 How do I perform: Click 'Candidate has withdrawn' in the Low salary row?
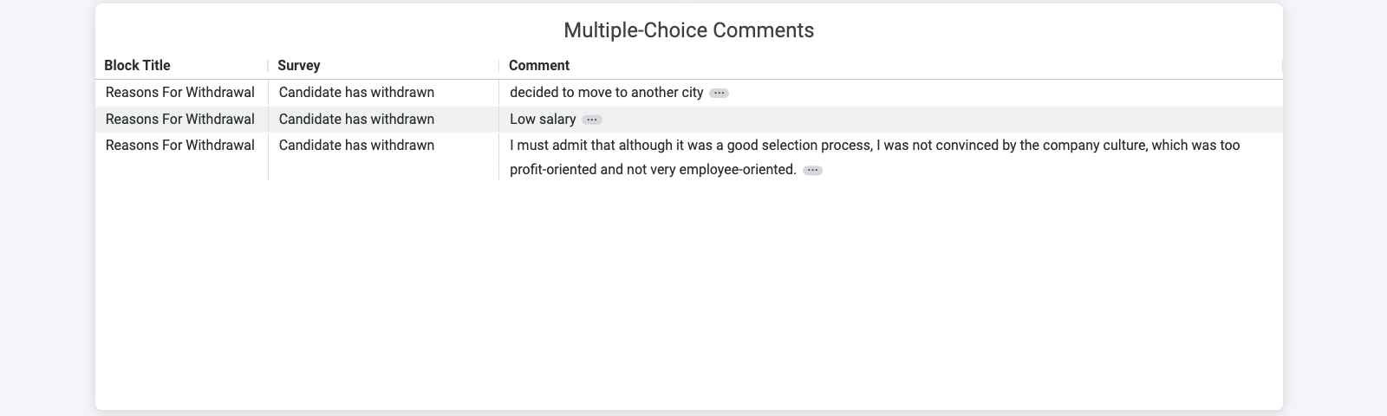(x=356, y=120)
